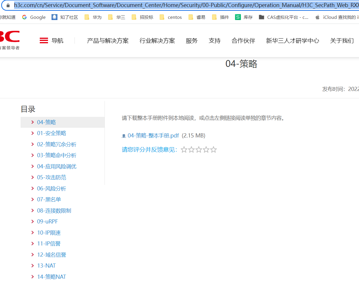Open the 插件 bookmark folder
The width and height of the screenshot is (359, 282).
[220, 17]
